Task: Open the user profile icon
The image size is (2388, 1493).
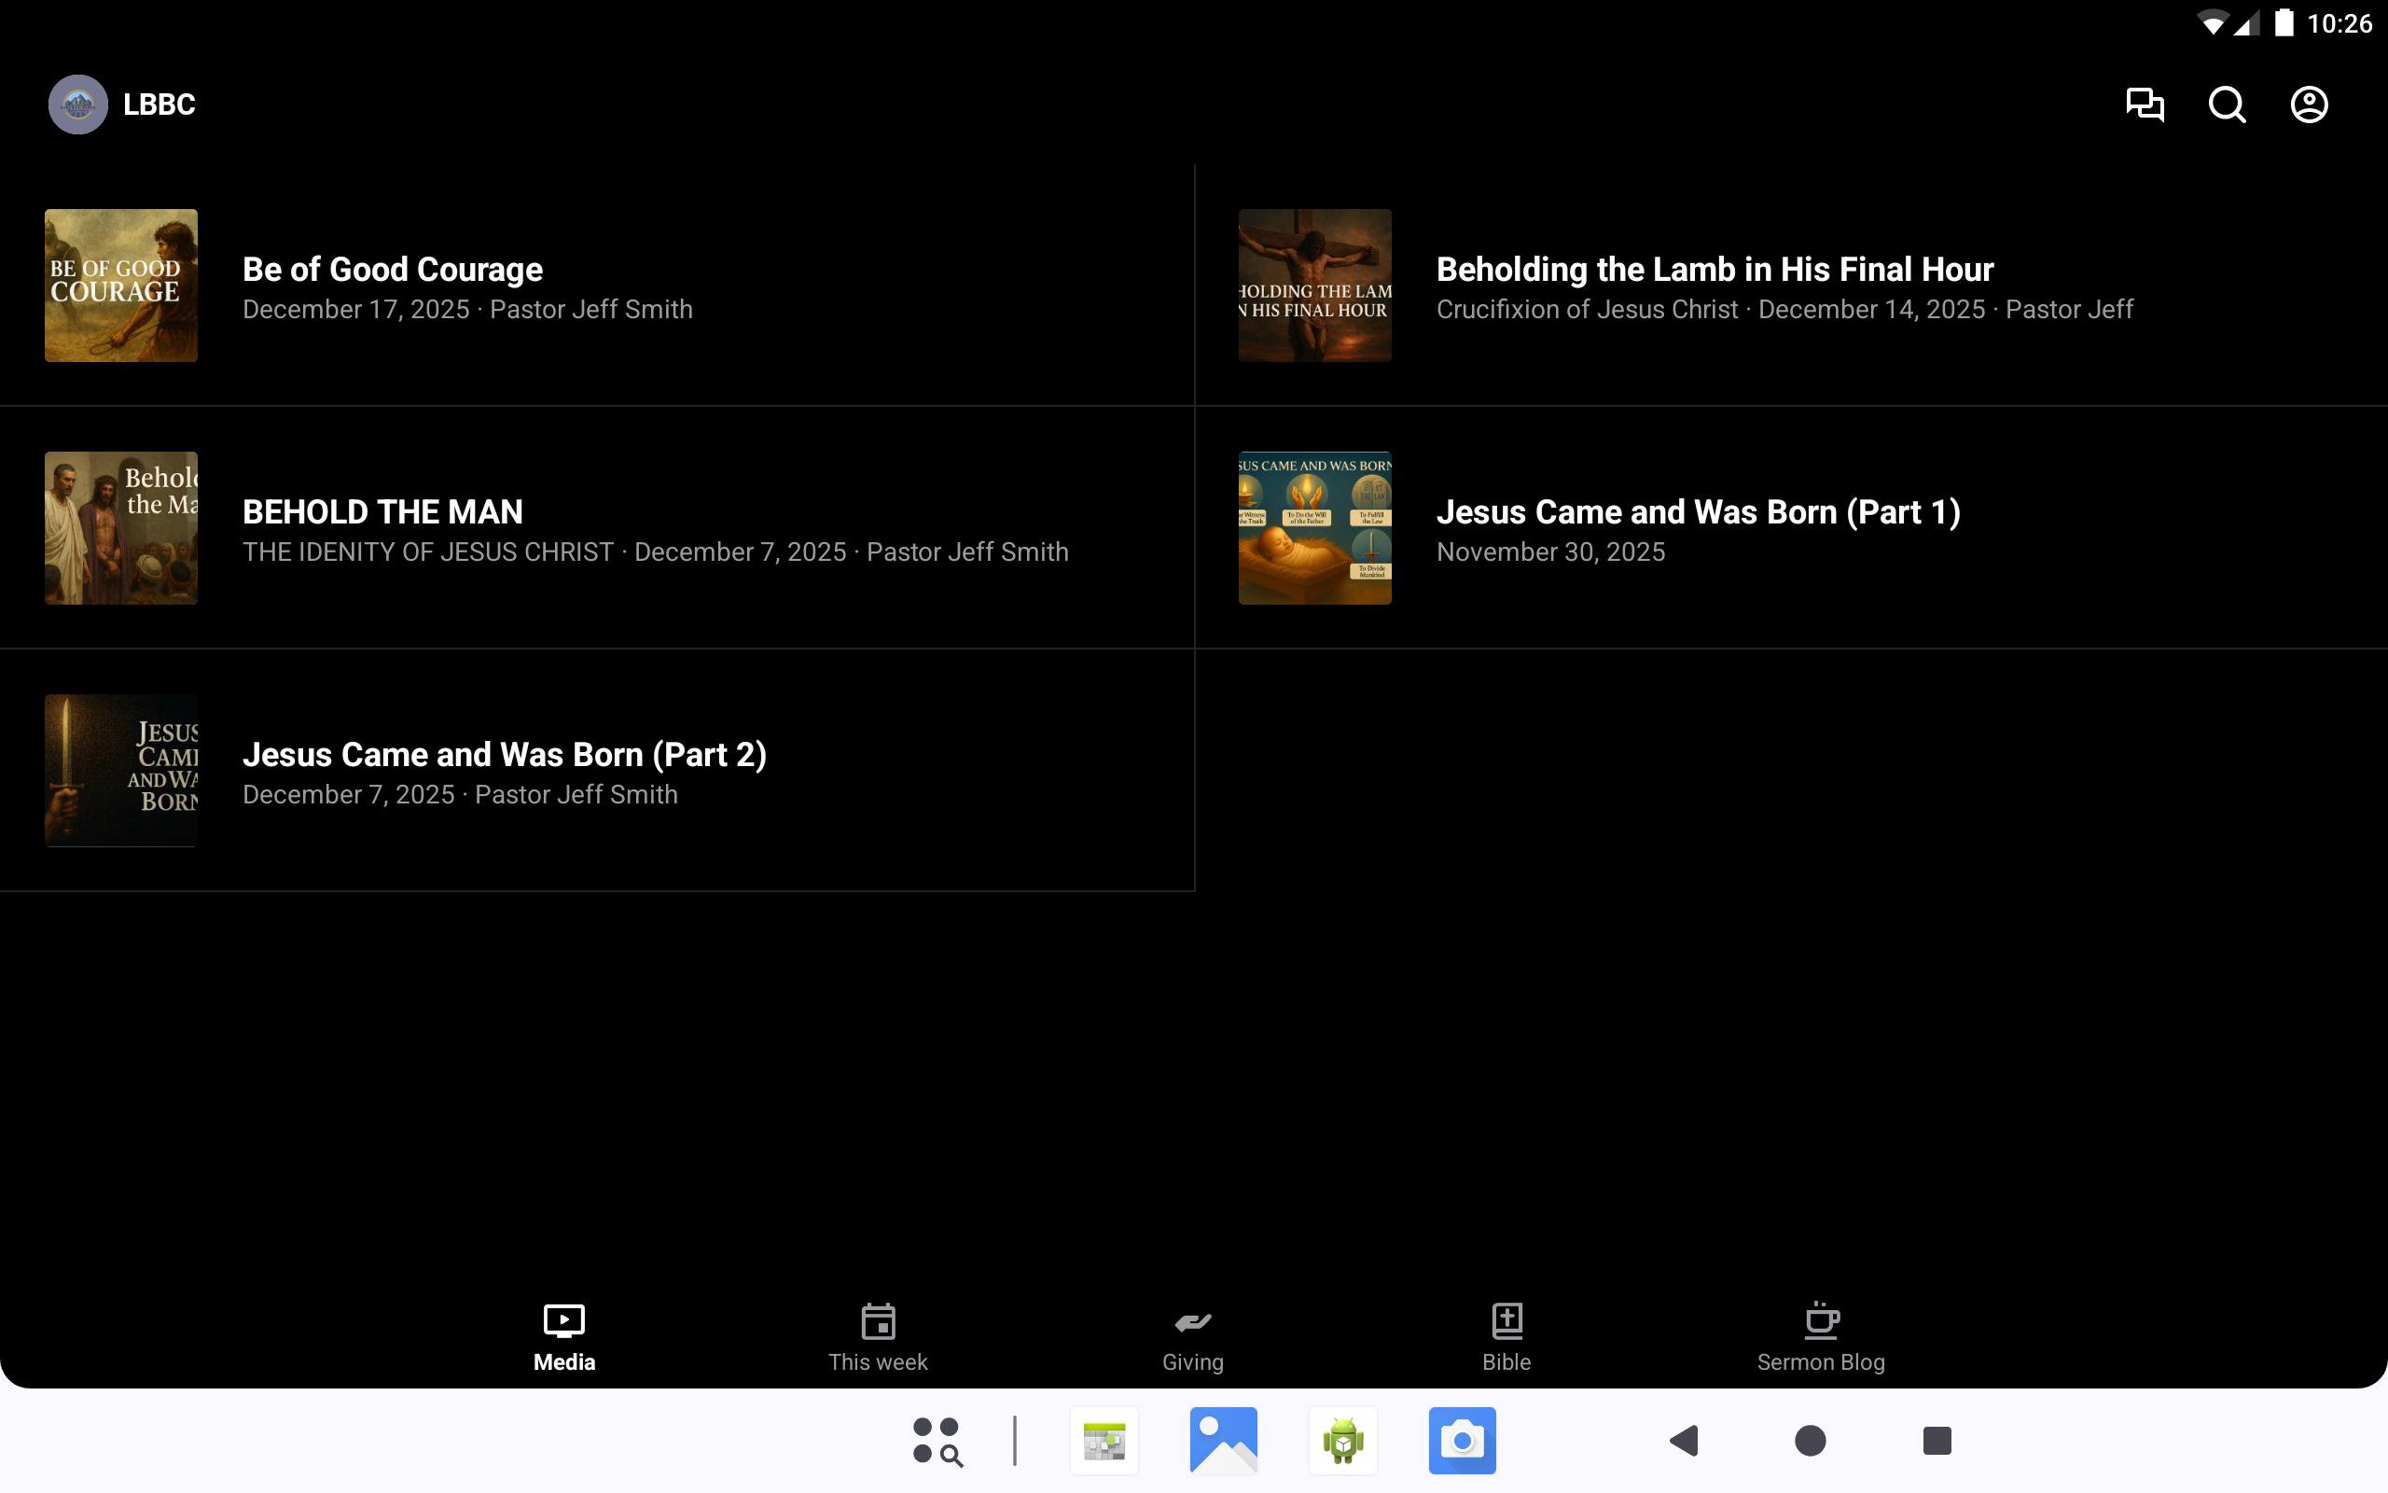Action: pyautogui.click(x=2308, y=105)
